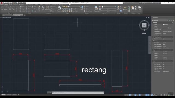Image resolution: width=175 pixels, height=98 pixels.
Task: Expand the Layers panel
Action: point(68,13)
